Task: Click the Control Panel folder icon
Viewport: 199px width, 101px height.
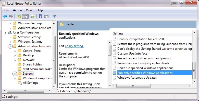Action: click(x=19, y=51)
